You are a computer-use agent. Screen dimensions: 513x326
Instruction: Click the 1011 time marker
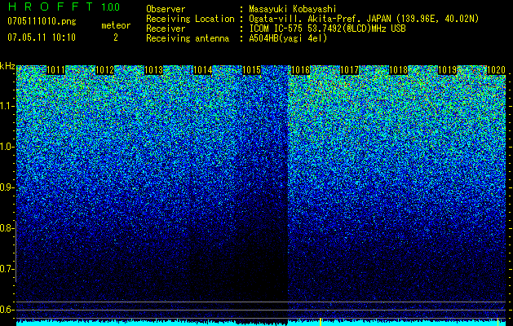tap(56, 70)
